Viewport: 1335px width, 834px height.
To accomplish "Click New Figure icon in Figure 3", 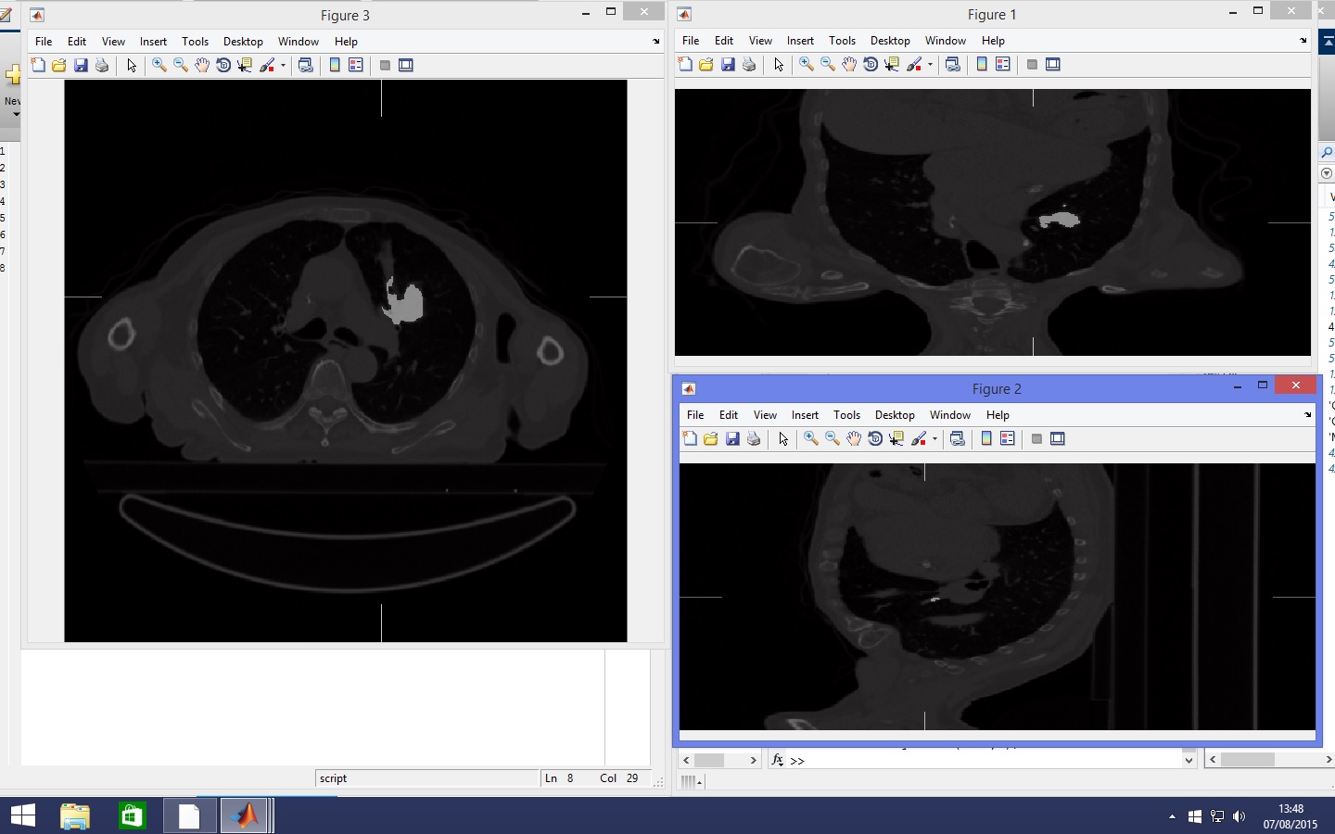I will [x=38, y=65].
